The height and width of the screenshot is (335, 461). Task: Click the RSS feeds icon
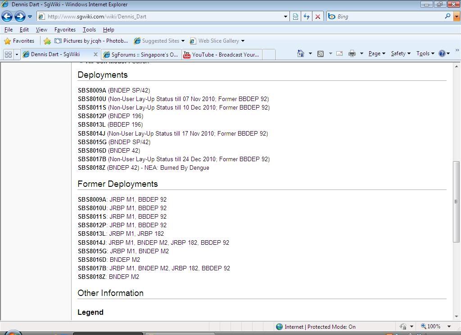321,53
